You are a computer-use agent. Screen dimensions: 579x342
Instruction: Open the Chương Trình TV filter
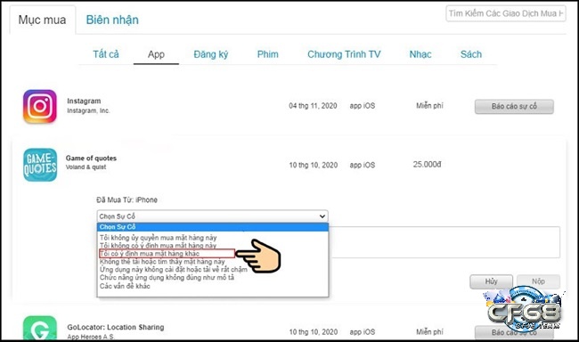pos(344,54)
